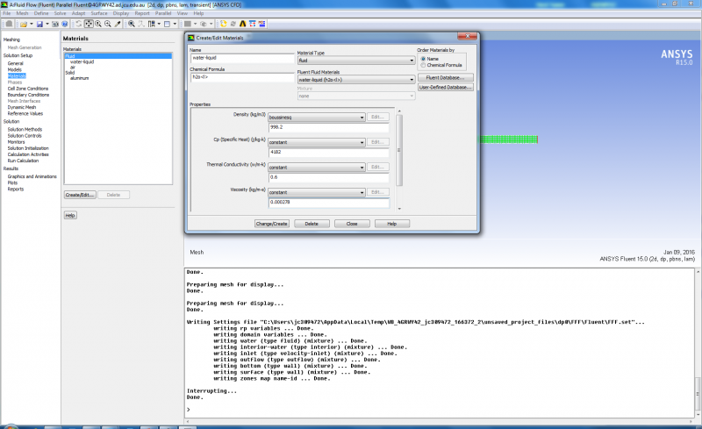Open the Fluent Database button
This screenshot has width=702, height=429.
tap(446, 77)
